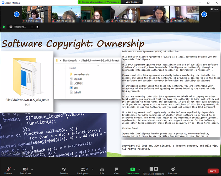Viewport: 221px width, 176px height.
Task: Click the red Leave button
Action: pyautogui.click(x=213, y=171)
